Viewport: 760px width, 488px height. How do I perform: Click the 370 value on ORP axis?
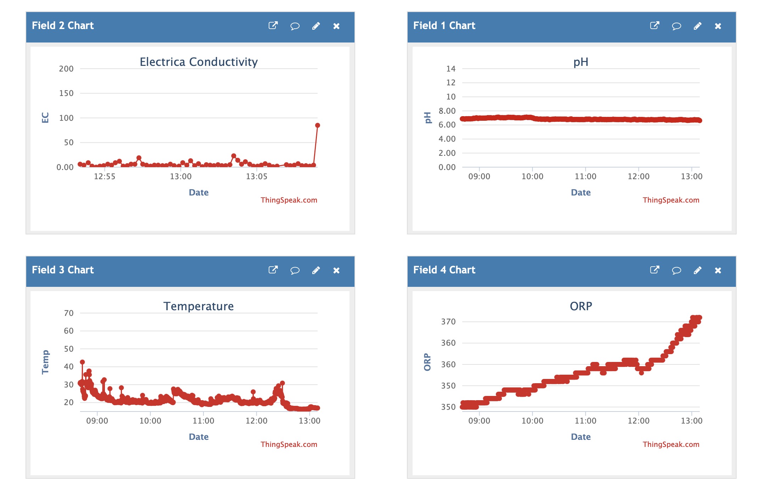click(448, 322)
